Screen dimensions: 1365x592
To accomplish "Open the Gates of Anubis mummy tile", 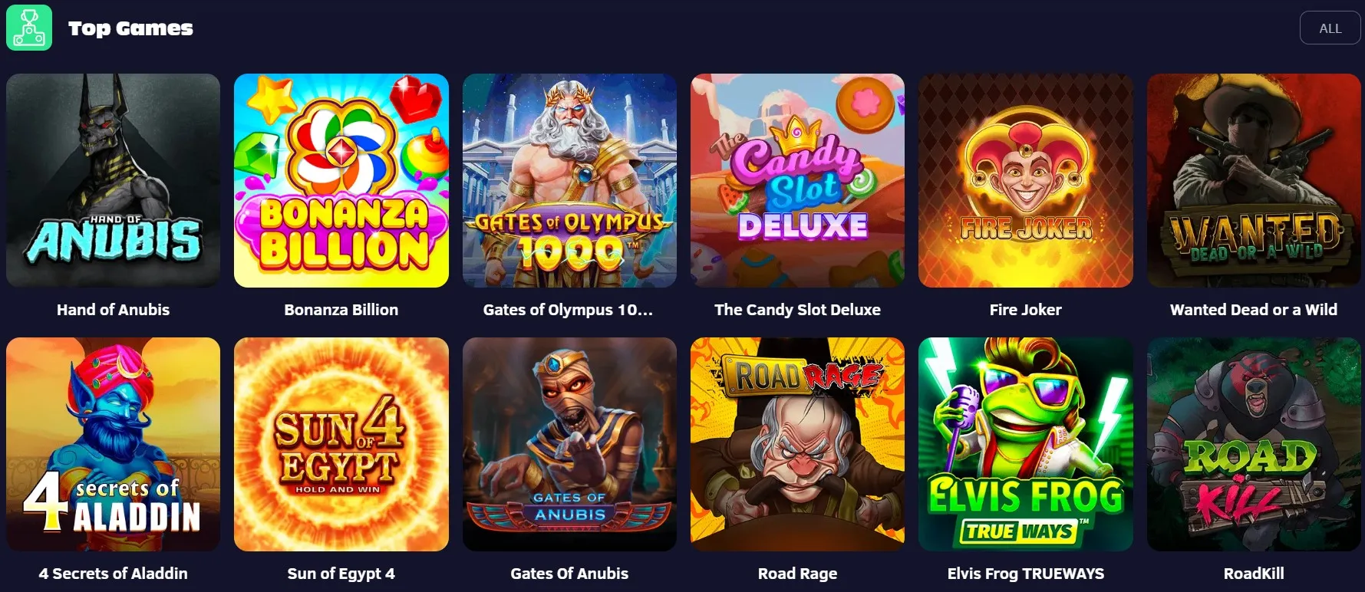I will coord(569,444).
